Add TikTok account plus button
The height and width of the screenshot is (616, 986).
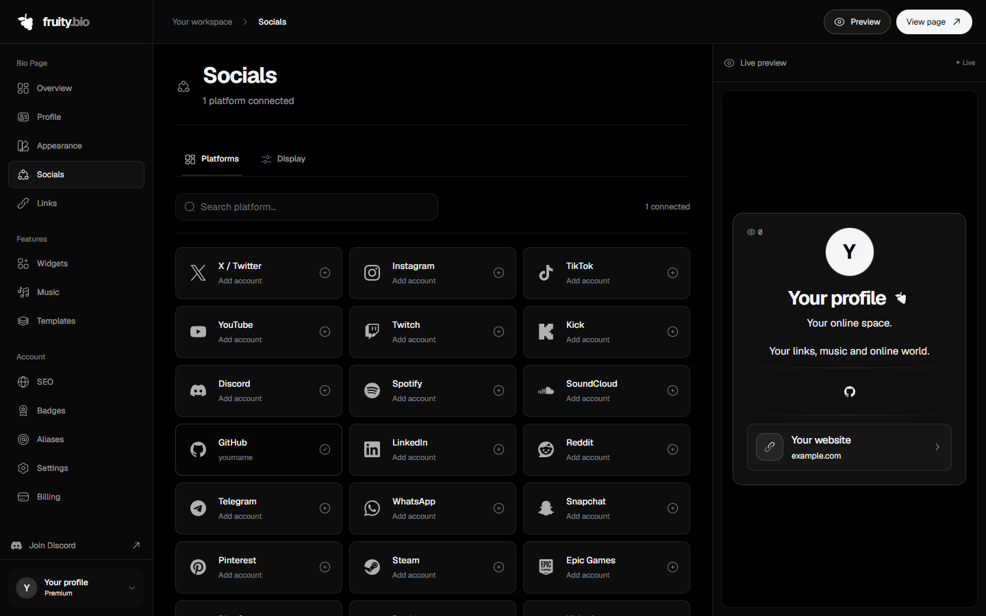tap(673, 273)
